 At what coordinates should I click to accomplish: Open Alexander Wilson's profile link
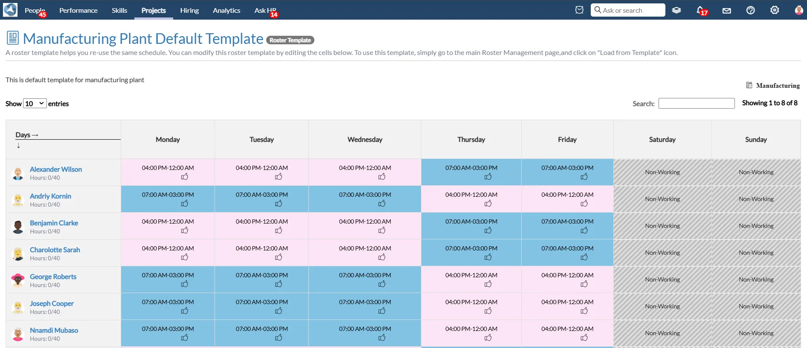tap(56, 169)
